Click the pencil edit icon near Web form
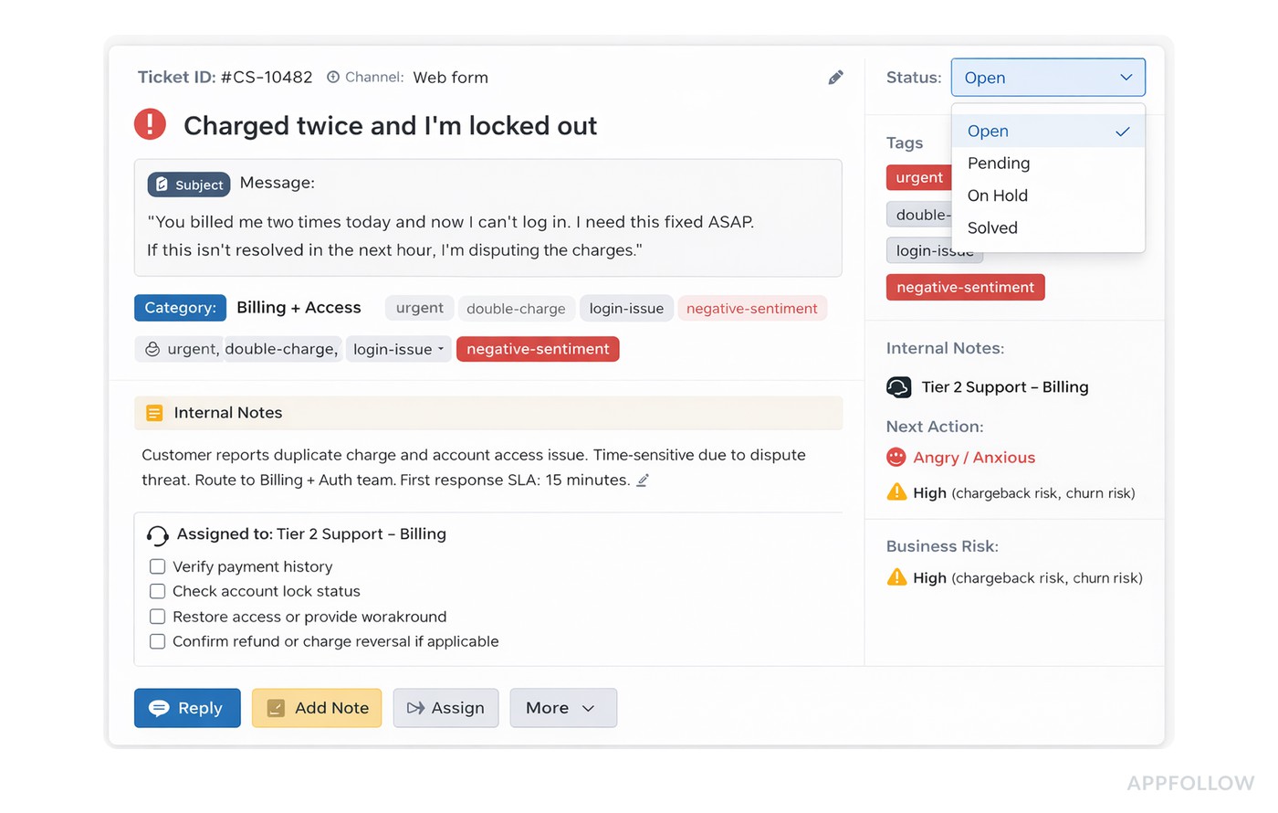This screenshot has width=1278, height=813. pyautogui.click(x=835, y=77)
